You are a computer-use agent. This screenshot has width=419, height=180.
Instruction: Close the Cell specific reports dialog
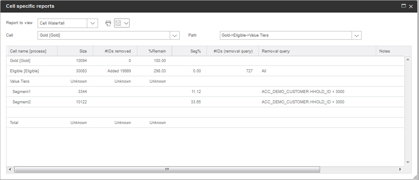(411, 6)
